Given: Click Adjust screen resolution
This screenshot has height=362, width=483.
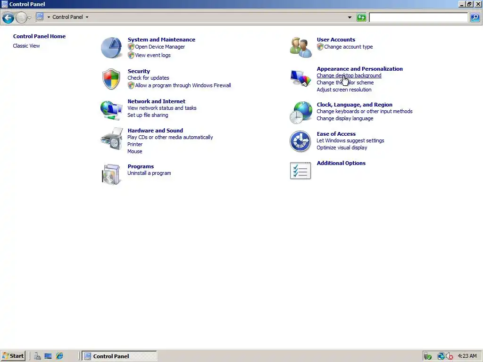Looking at the screenshot, I should click(x=344, y=90).
